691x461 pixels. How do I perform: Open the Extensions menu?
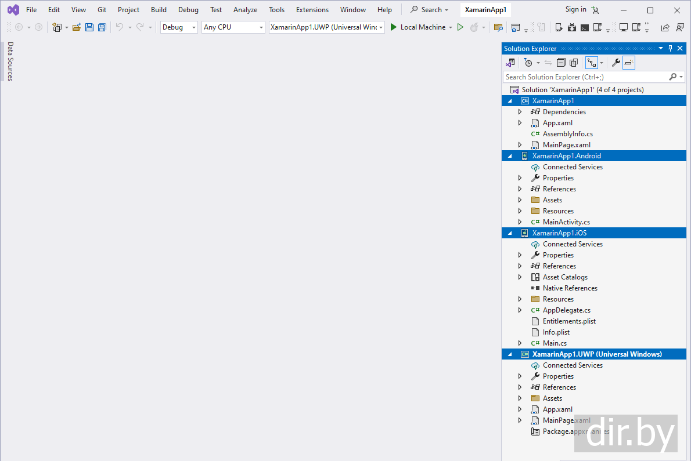312,10
